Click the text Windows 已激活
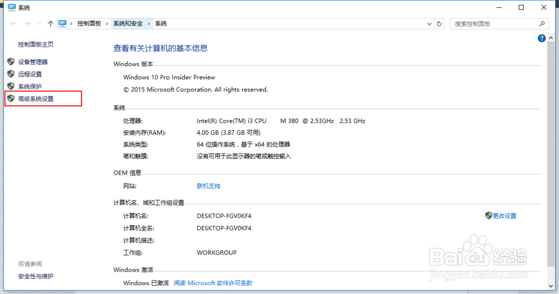The height and width of the screenshot is (294, 559). point(146,283)
